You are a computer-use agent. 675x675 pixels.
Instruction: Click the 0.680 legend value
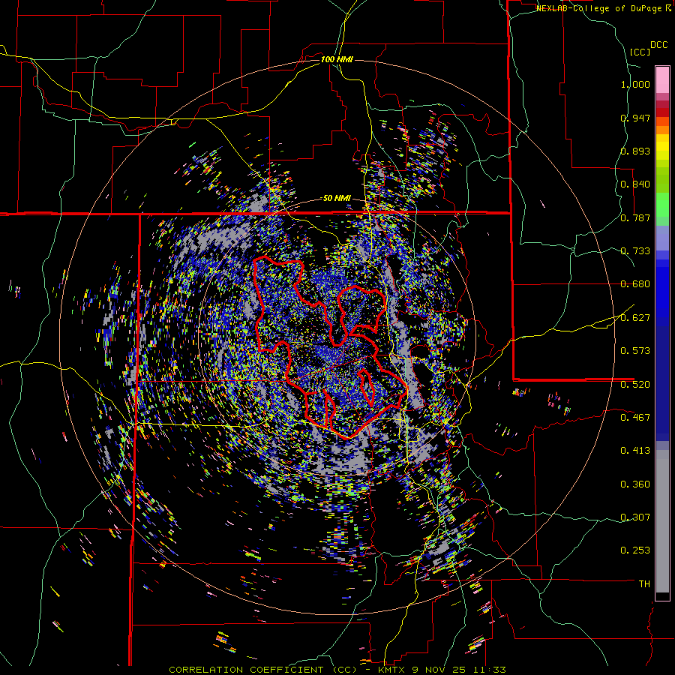pyautogui.click(x=635, y=284)
